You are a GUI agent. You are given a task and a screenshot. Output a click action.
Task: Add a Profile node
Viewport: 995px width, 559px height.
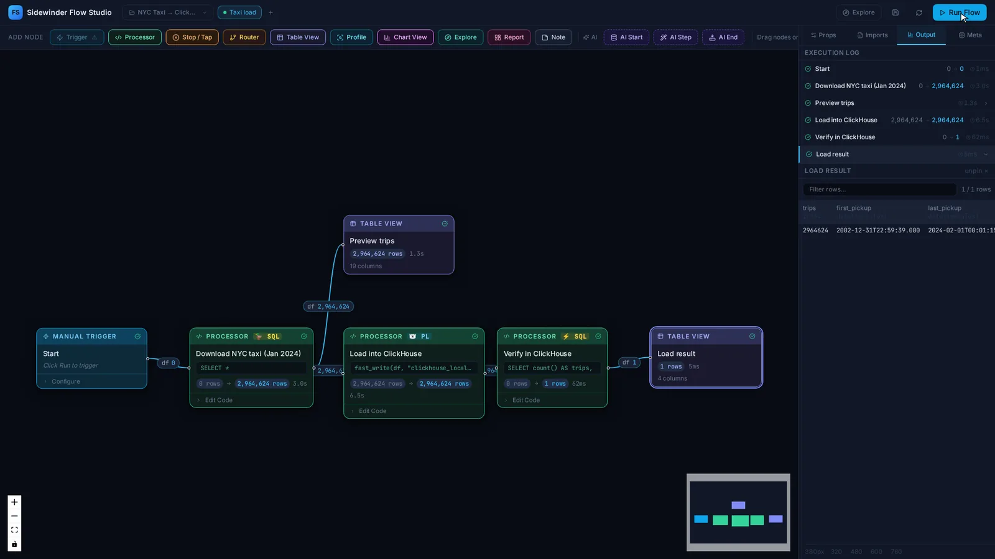coord(351,37)
